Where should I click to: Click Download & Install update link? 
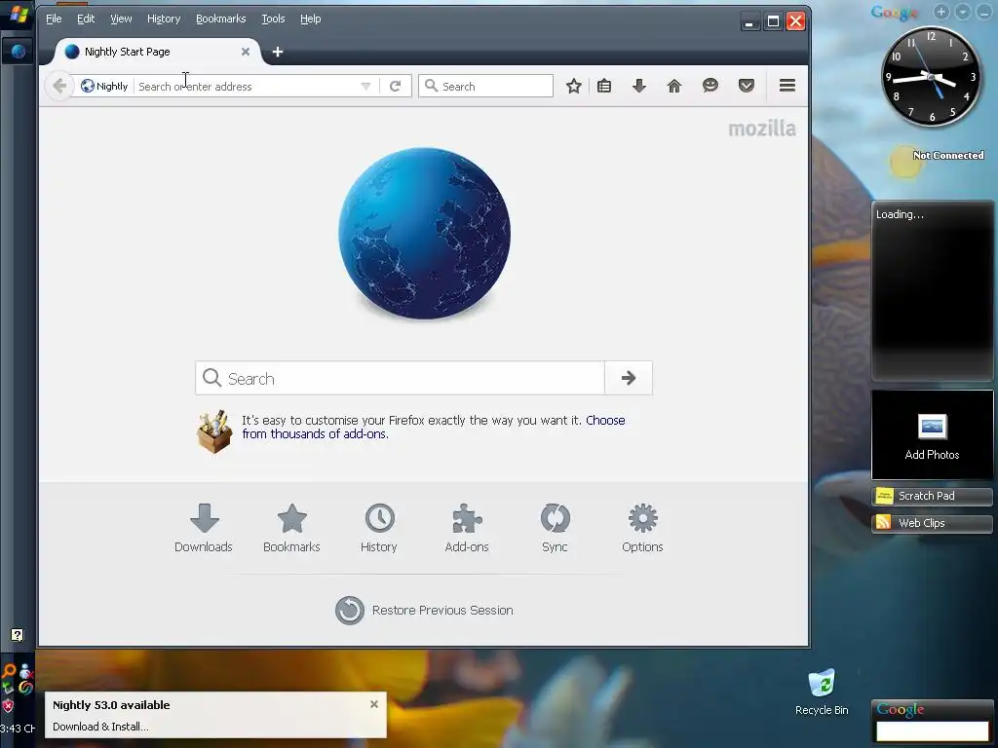[x=100, y=727]
